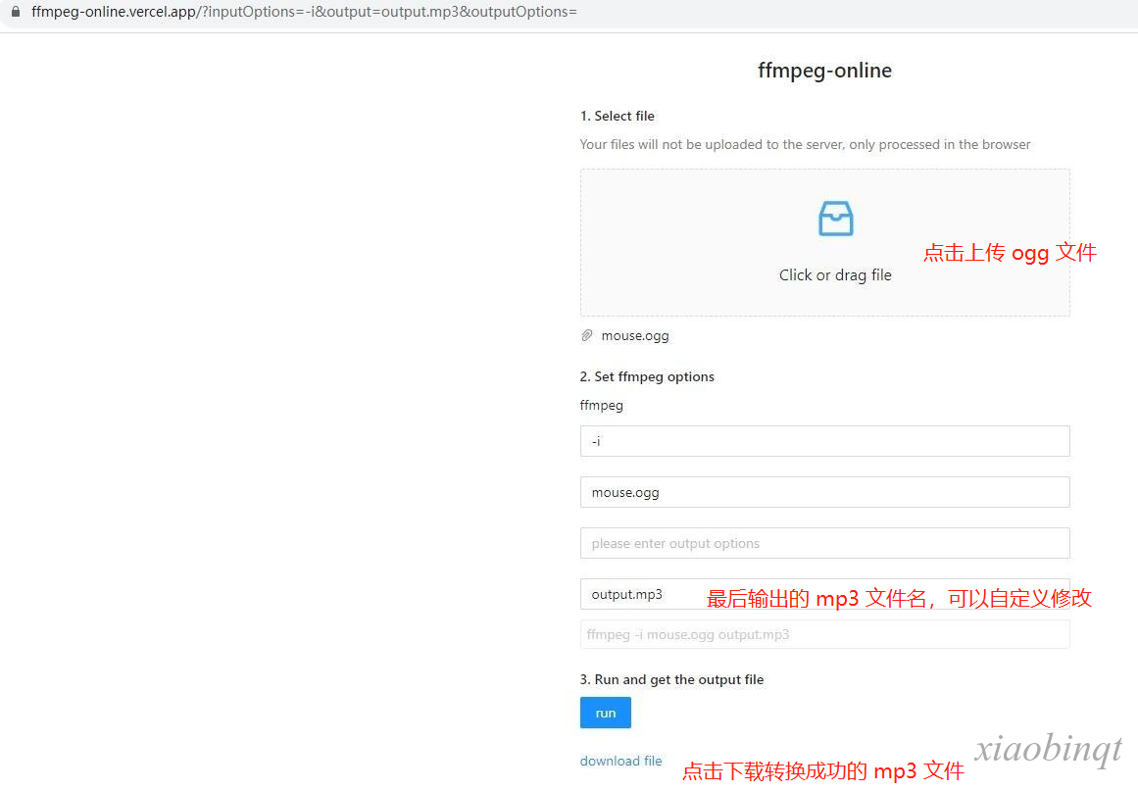This screenshot has height=791, width=1138.
Task: Click the output options placeholder field
Action: 824,543
